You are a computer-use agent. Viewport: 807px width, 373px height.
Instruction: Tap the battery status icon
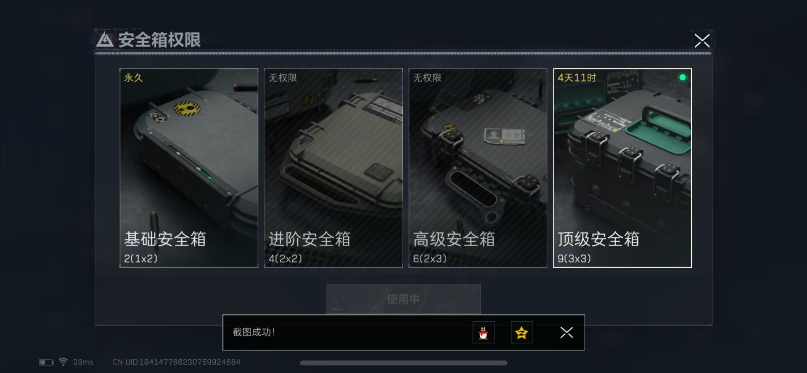(46, 362)
